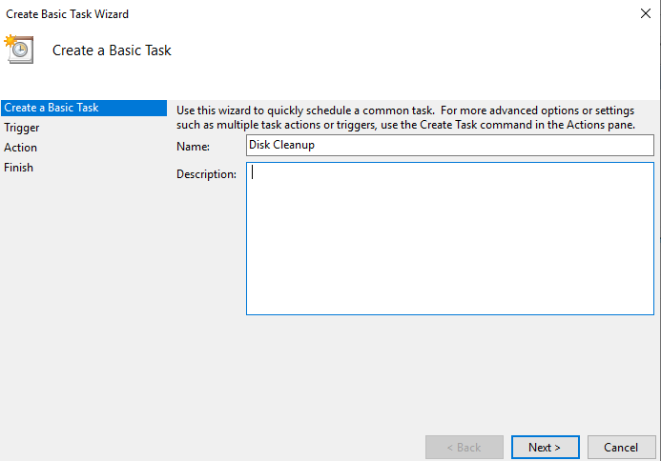Click the large Create a Basic Task heading
Screen dimensions: 661x461
(112, 50)
